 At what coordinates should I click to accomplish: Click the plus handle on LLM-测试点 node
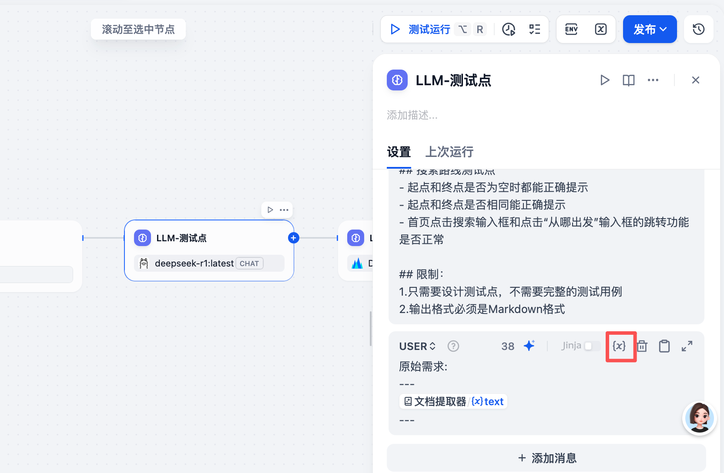294,238
